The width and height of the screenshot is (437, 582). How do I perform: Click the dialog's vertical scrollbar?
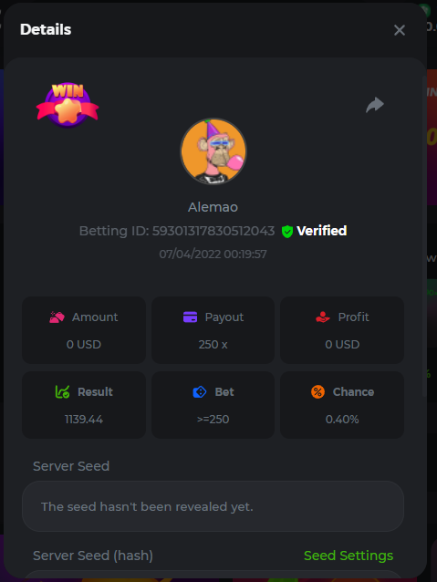(x=425, y=237)
